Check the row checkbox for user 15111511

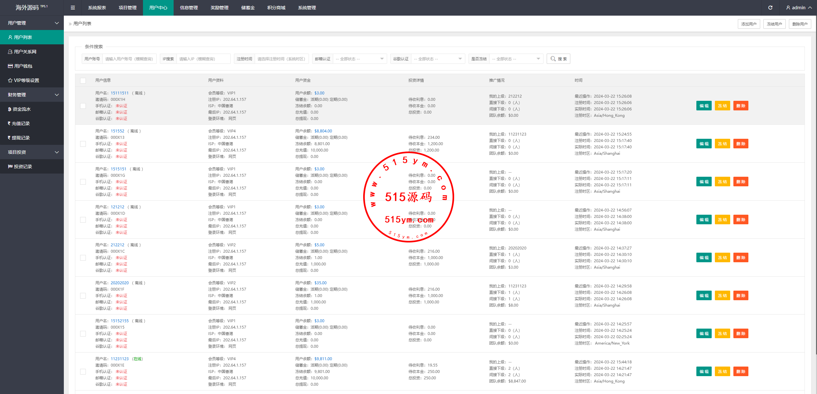click(x=83, y=106)
